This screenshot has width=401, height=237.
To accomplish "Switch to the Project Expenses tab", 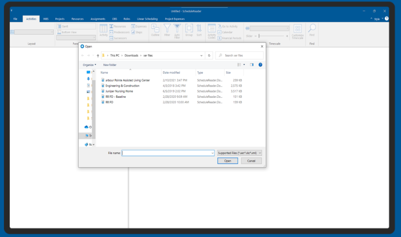I will [175, 19].
